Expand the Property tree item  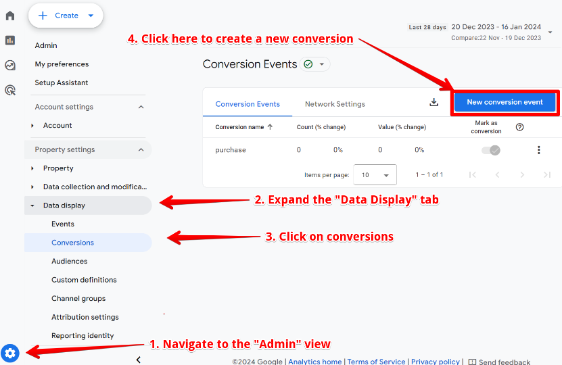(x=32, y=168)
